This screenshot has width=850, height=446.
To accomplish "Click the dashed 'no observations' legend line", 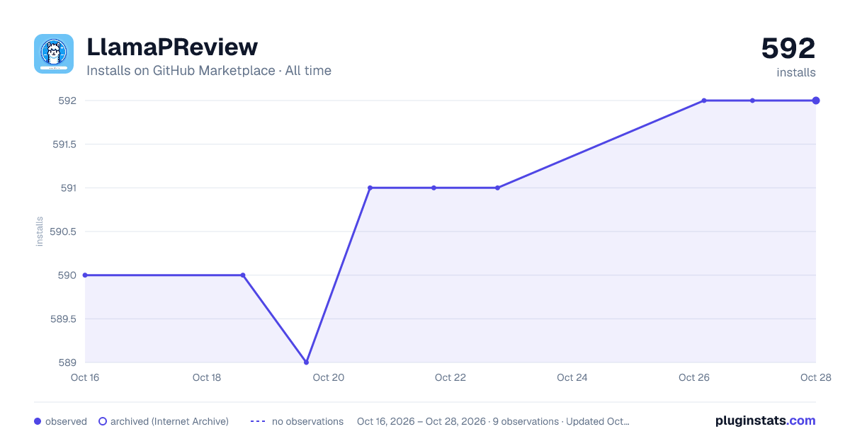I will (258, 421).
